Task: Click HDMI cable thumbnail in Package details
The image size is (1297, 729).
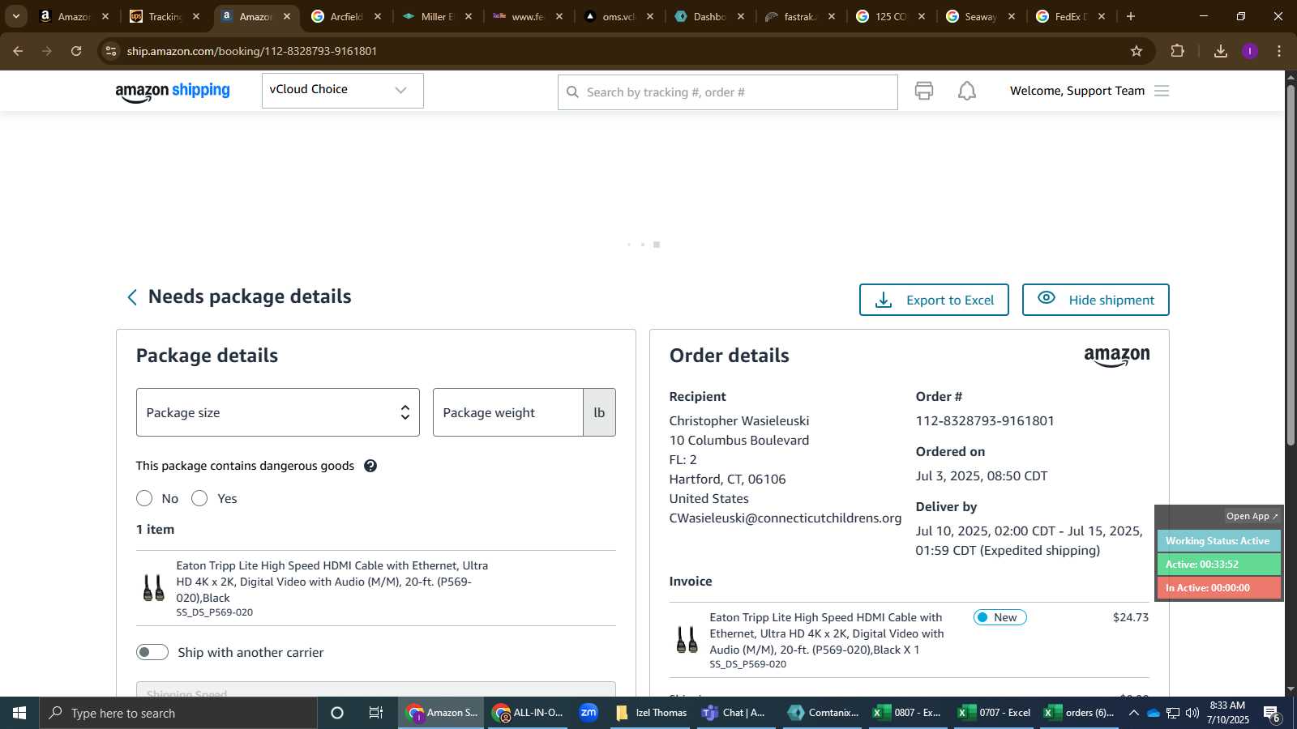Action: (153, 587)
